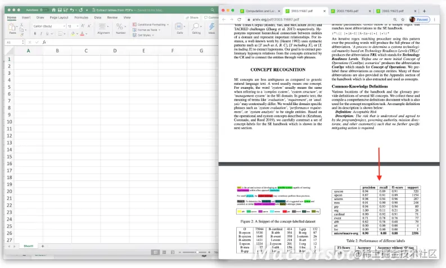
Task: Switch to Page Layout view in status bar
Action: click(164, 252)
